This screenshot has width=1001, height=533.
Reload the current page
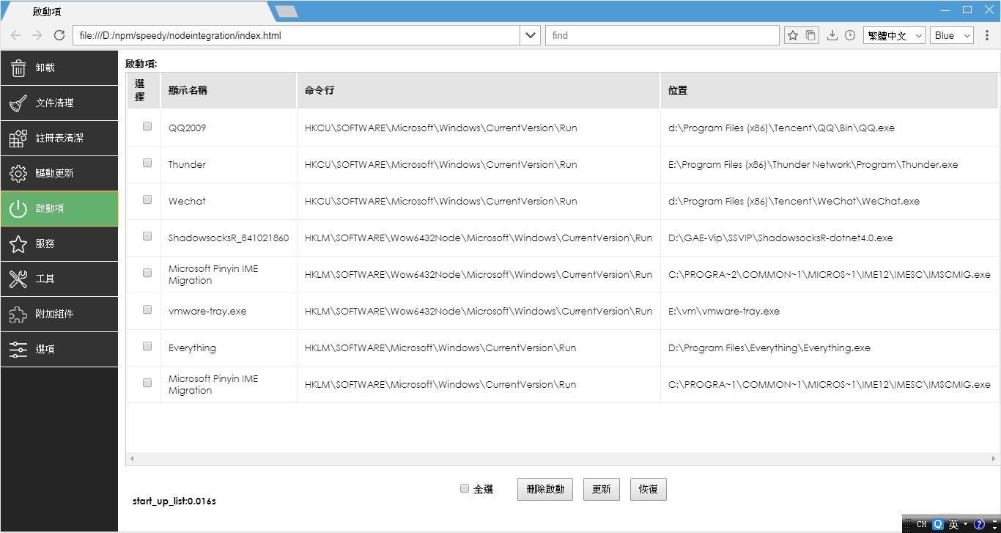click(x=59, y=35)
